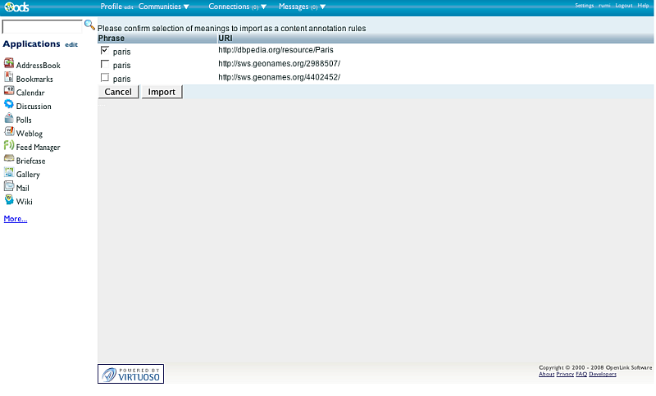This screenshot has width=656, height=396.
Task: Focus the search input field
Action: (42, 27)
